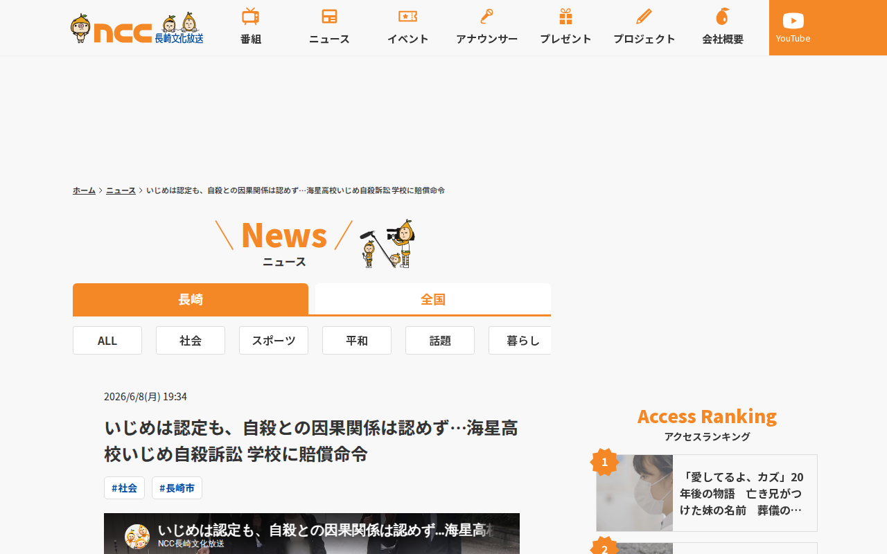Click the ニュース newspaper icon
The image size is (887, 554).
pos(329,17)
